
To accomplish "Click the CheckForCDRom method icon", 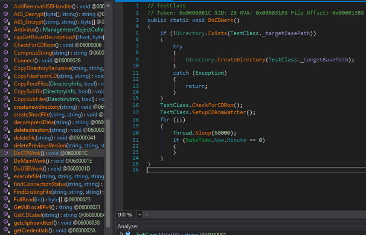I will (x=6, y=45).
